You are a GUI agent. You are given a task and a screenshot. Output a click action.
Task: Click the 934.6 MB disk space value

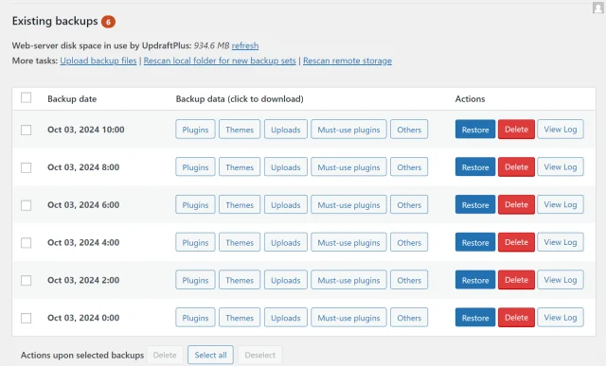tap(211, 45)
